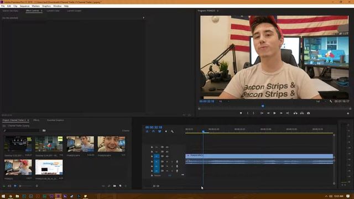Switch to Lumetri Color tab
The height and width of the screenshot is (199, 354).
click(53, 11)
